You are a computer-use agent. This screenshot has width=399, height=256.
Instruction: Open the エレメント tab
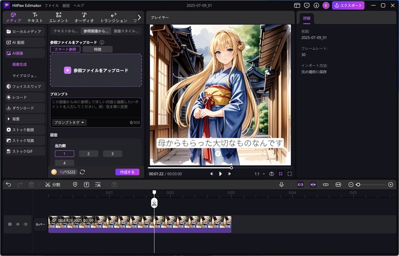(58, 17)
